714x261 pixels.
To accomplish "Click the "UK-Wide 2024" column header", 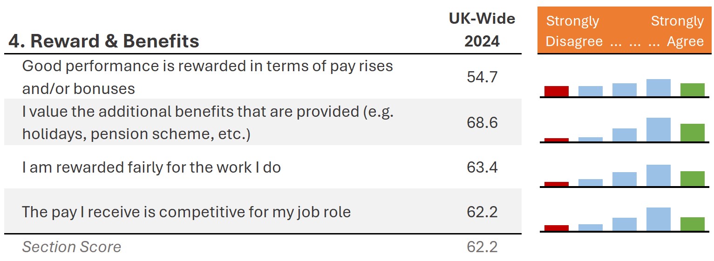I will [x=482, y=30].
